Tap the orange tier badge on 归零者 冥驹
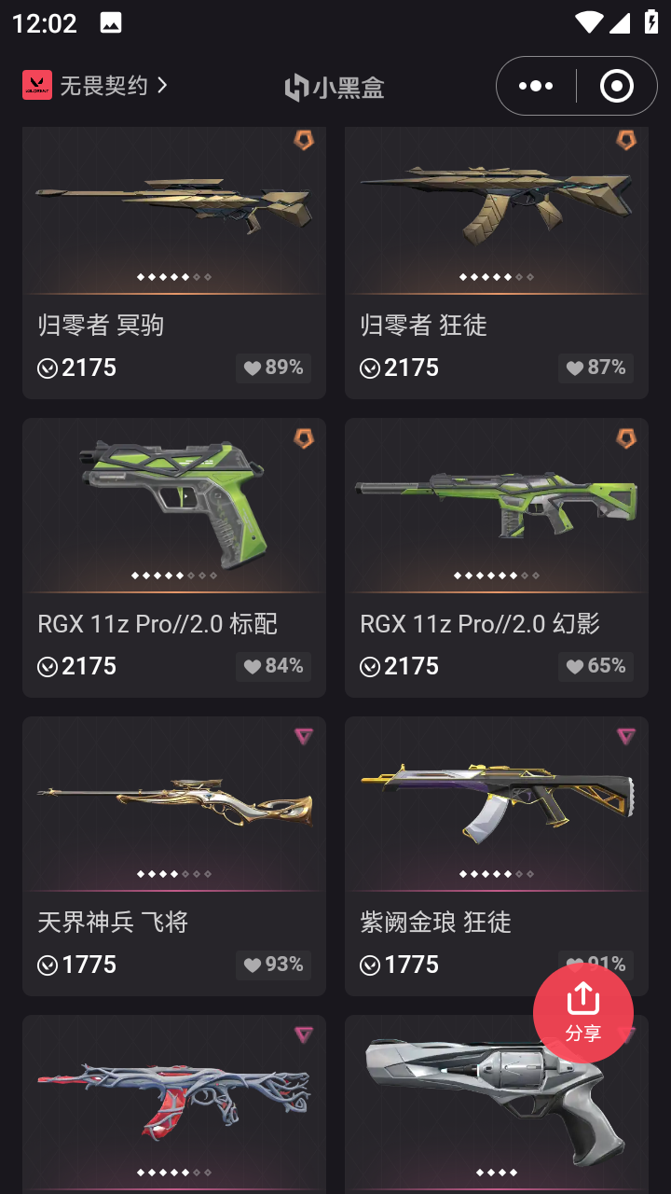This screenshot has height=1194, width=671. (x=304, y=140)
